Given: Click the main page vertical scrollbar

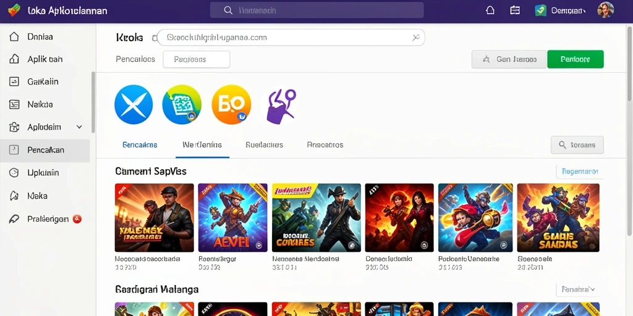Looking at the screenshot, I should (x=630, y=64).
